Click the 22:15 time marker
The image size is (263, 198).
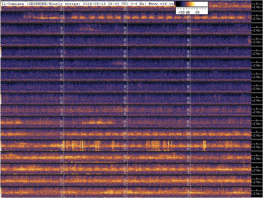(62, 77)
